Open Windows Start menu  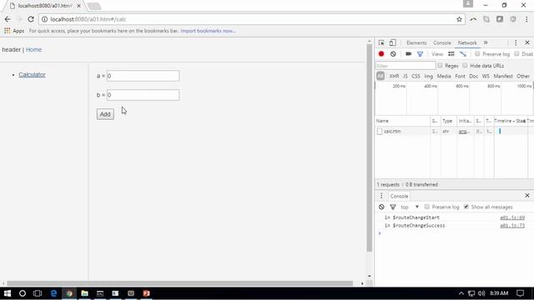coord(8,293)
